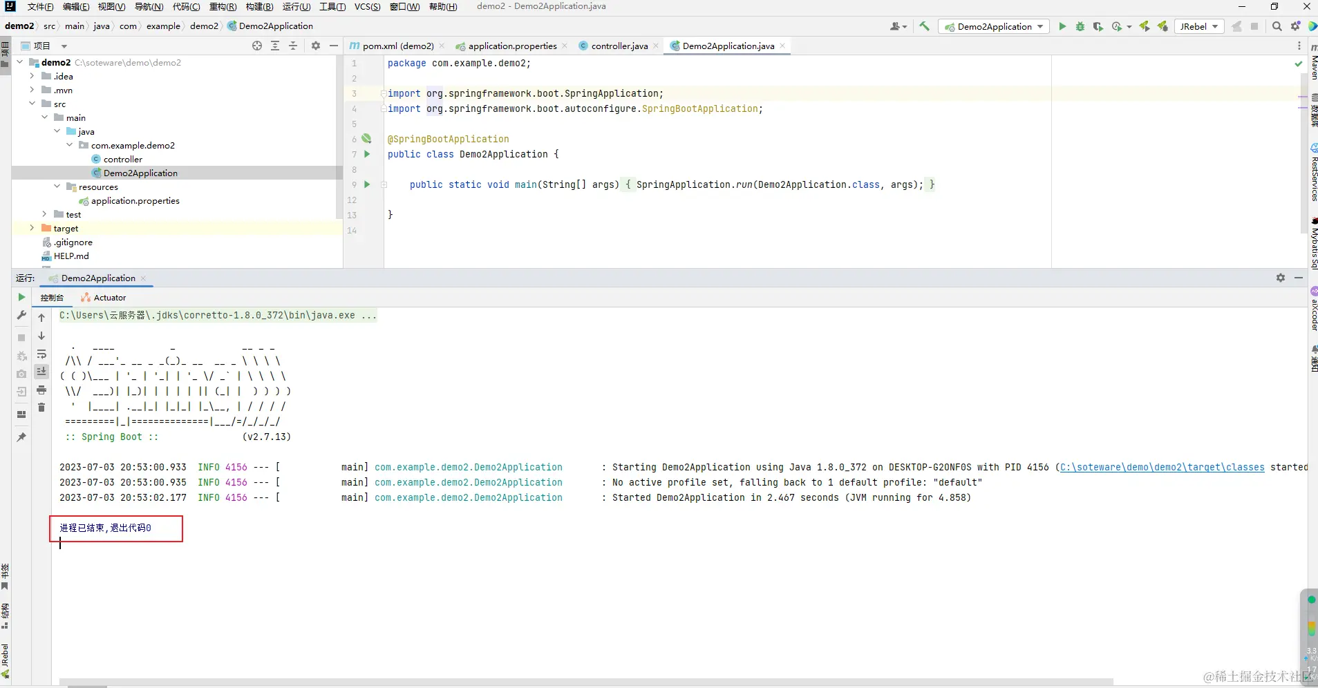This screenshot has height=688, width=1318.
Task: Switch to the application.properties editor tab
Action: click(x=512, y=46)
